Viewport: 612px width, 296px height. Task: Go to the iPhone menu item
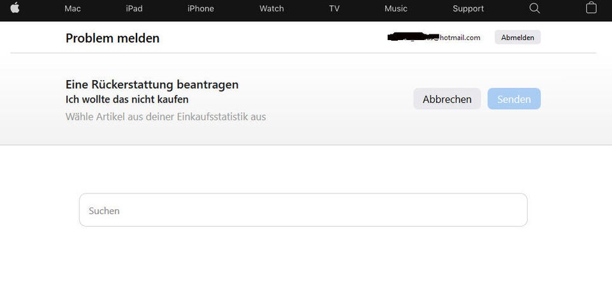[201, 8]
